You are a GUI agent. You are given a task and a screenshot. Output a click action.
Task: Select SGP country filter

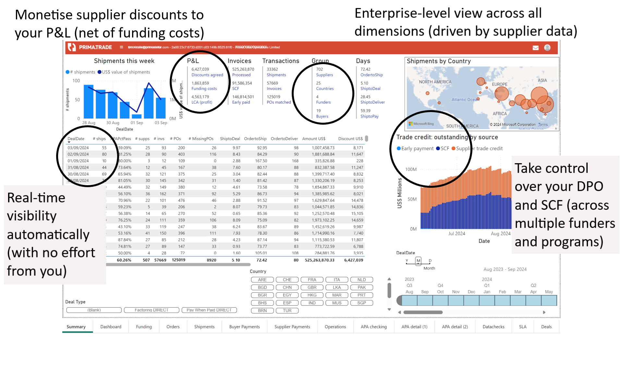pyautogui.click(x=361, y=303)
